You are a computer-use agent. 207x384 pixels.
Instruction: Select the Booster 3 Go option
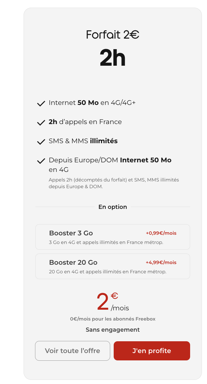pos(112,237)
